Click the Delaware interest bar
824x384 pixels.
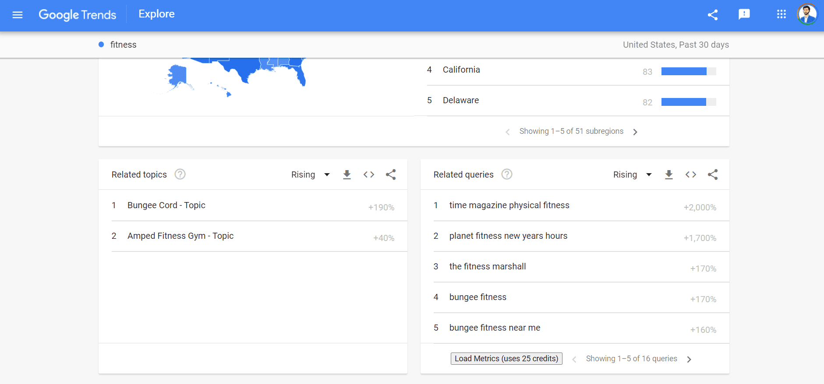point(689,102)
